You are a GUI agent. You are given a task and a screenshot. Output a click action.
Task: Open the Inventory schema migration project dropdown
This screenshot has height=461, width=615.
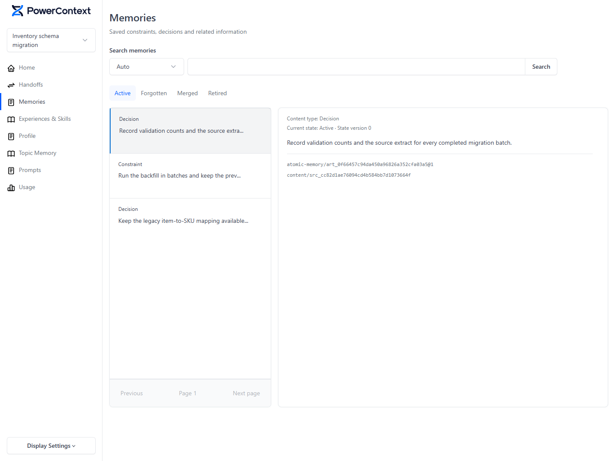click(51, 40)
